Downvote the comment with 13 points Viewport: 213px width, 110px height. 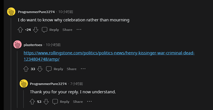[46, 102]
